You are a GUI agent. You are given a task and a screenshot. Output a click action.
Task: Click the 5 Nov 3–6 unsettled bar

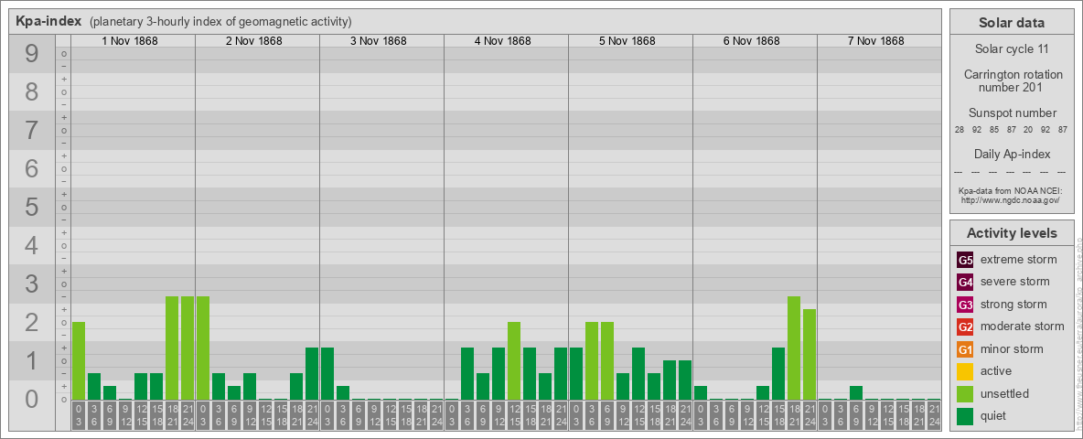click(x=592, y=360)
